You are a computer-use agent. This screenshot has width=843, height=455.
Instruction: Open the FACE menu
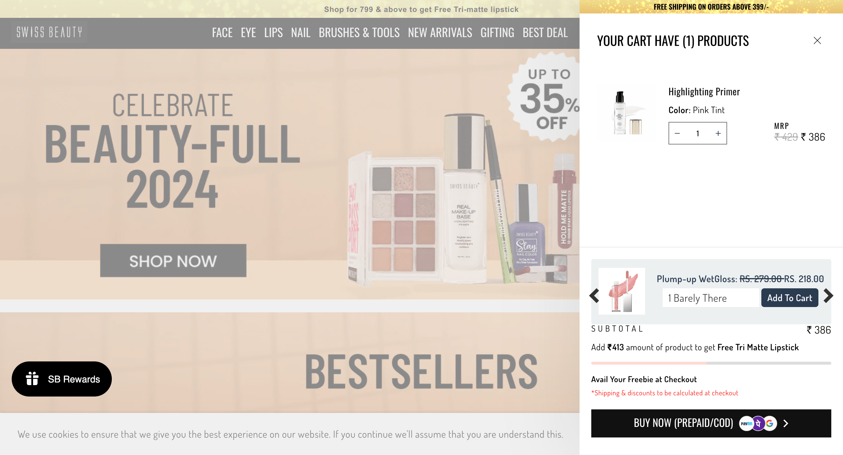[x=222, y=33]
